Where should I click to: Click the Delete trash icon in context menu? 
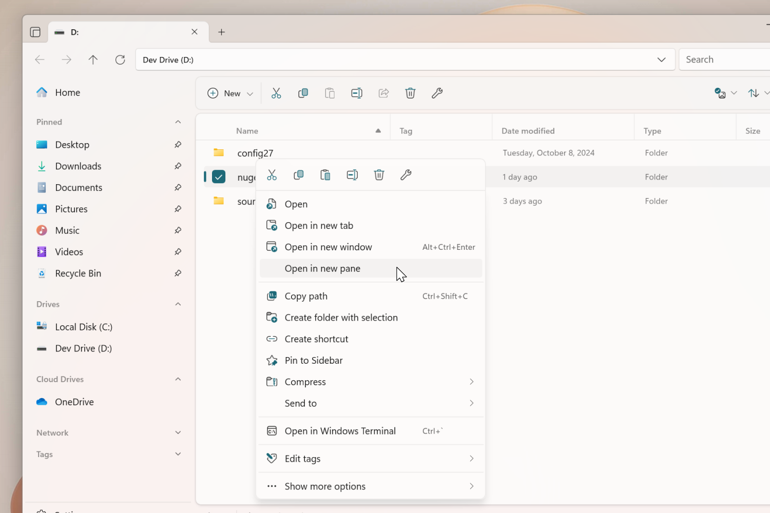[379, 175]
